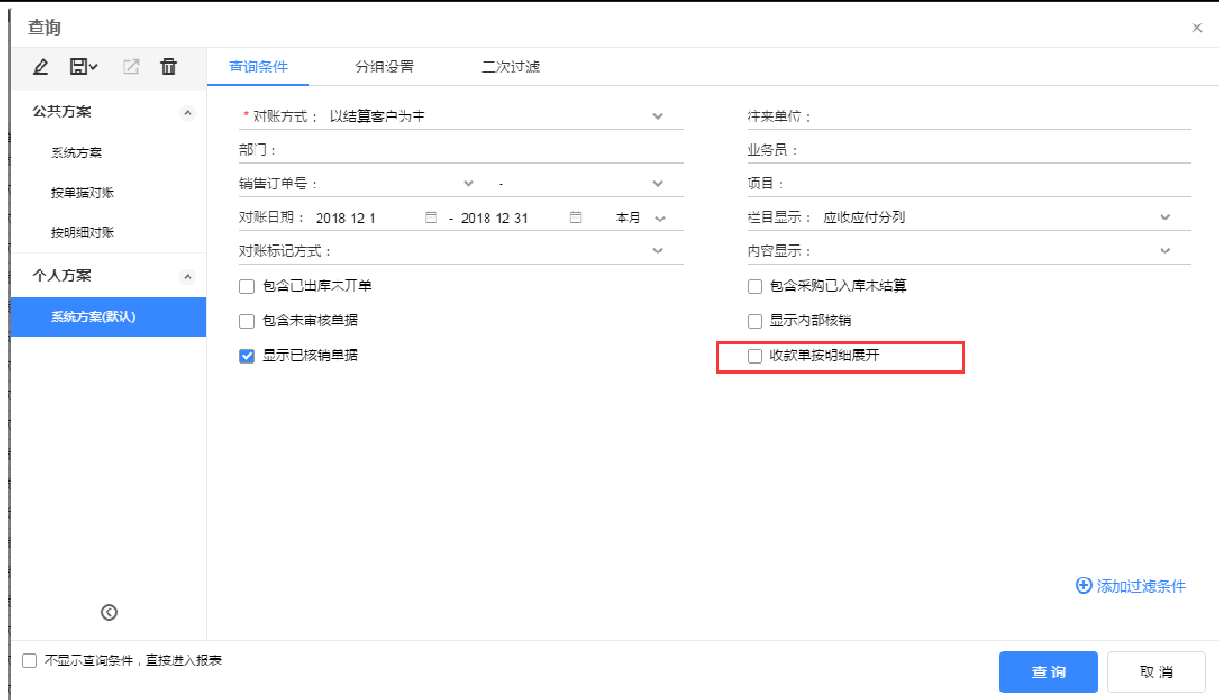Screen dimensions: 1219x700
Task: Collapse the 公共方案 section
Action: (188, 113)
